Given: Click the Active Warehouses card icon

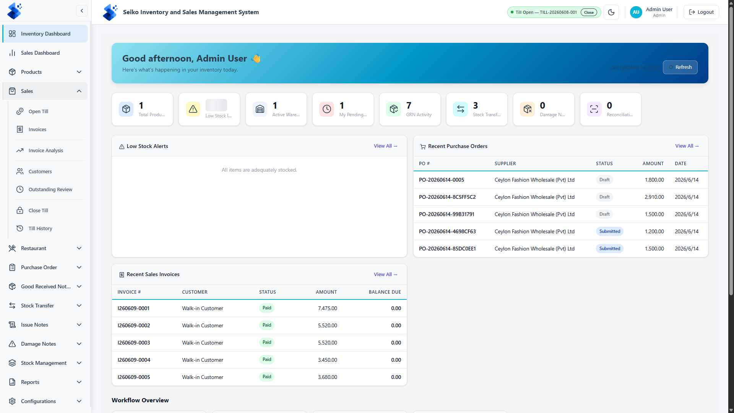Looking at the screenshot, I should [260, 109].
